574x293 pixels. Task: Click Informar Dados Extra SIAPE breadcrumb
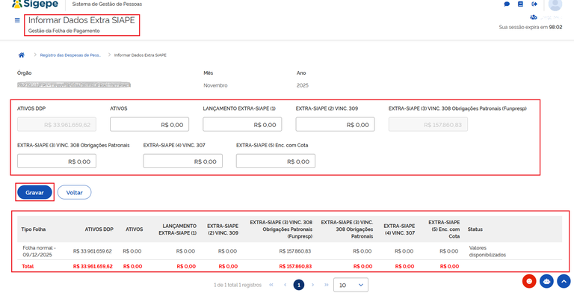coord(141,55)
